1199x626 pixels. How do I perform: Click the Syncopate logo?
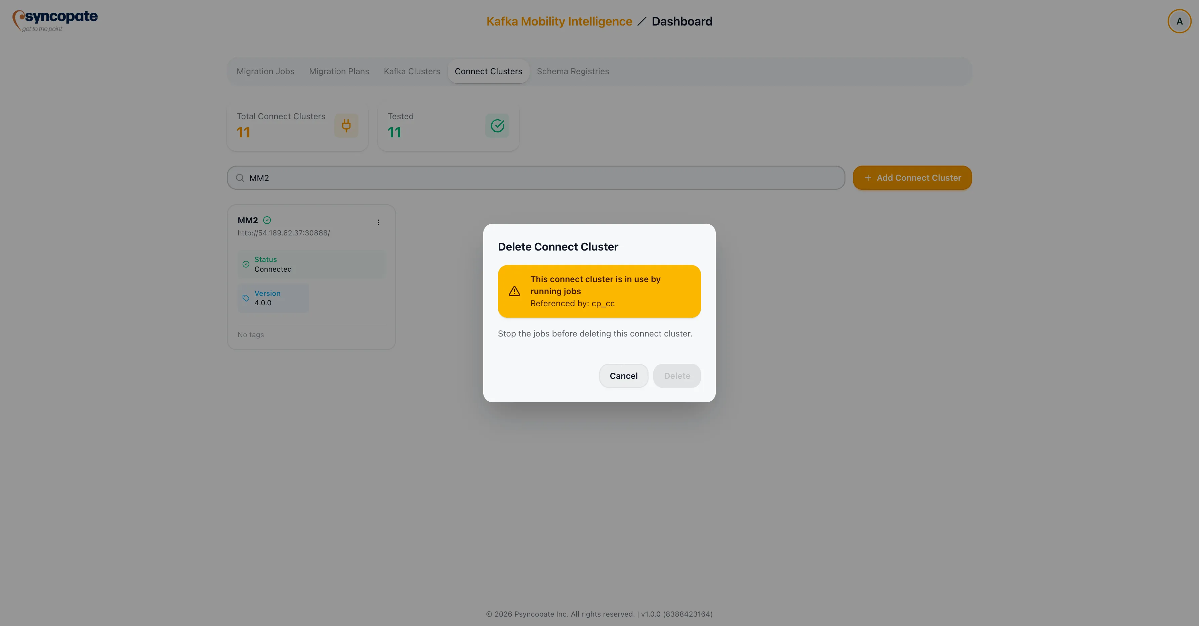pyautogui.click(x=54, y=20)
